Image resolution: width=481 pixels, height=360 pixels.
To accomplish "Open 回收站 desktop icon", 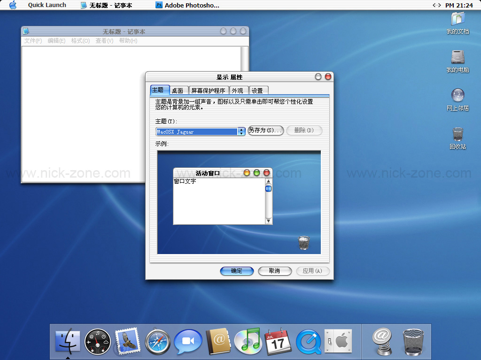I will point(458,138).
